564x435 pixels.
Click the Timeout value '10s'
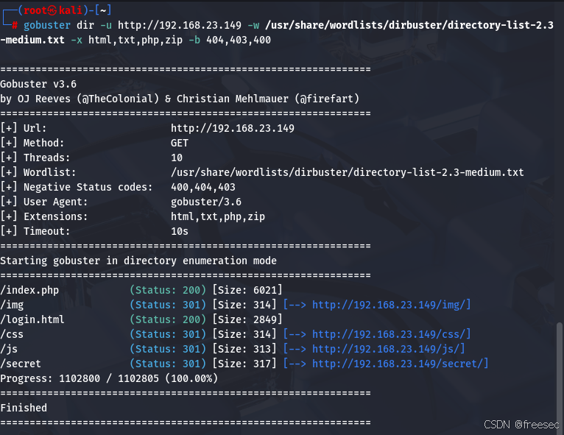coord(180,231)
